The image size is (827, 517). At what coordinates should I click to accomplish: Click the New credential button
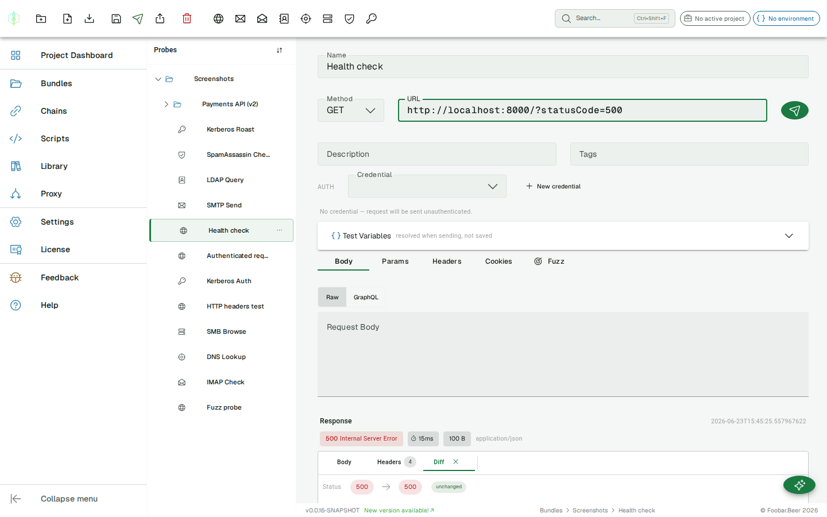553,186
